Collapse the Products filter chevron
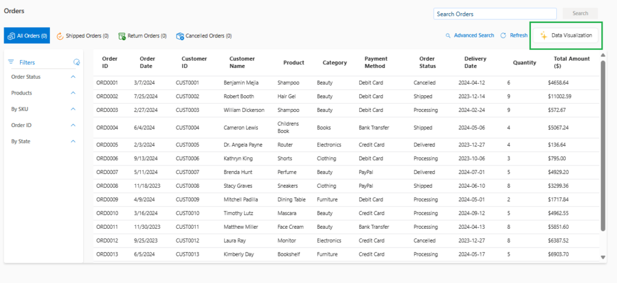This screenshot has height=283, width=617. pyautogui.click(x=73, y=93)
